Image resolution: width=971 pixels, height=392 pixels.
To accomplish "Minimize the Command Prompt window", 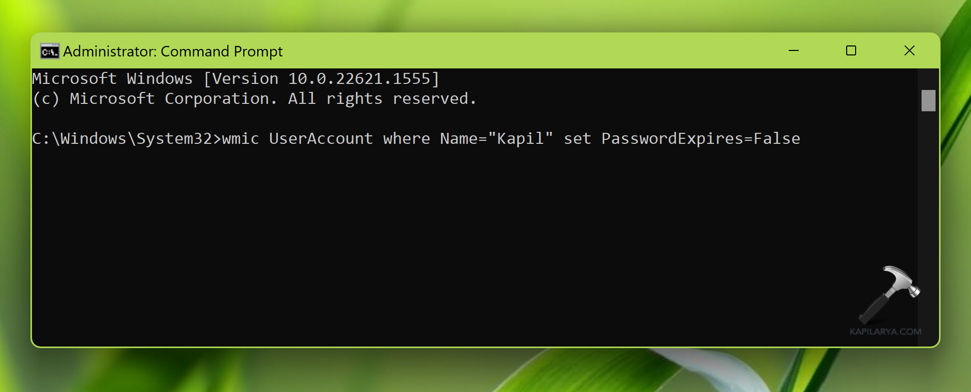I will [x=794, y=51].
